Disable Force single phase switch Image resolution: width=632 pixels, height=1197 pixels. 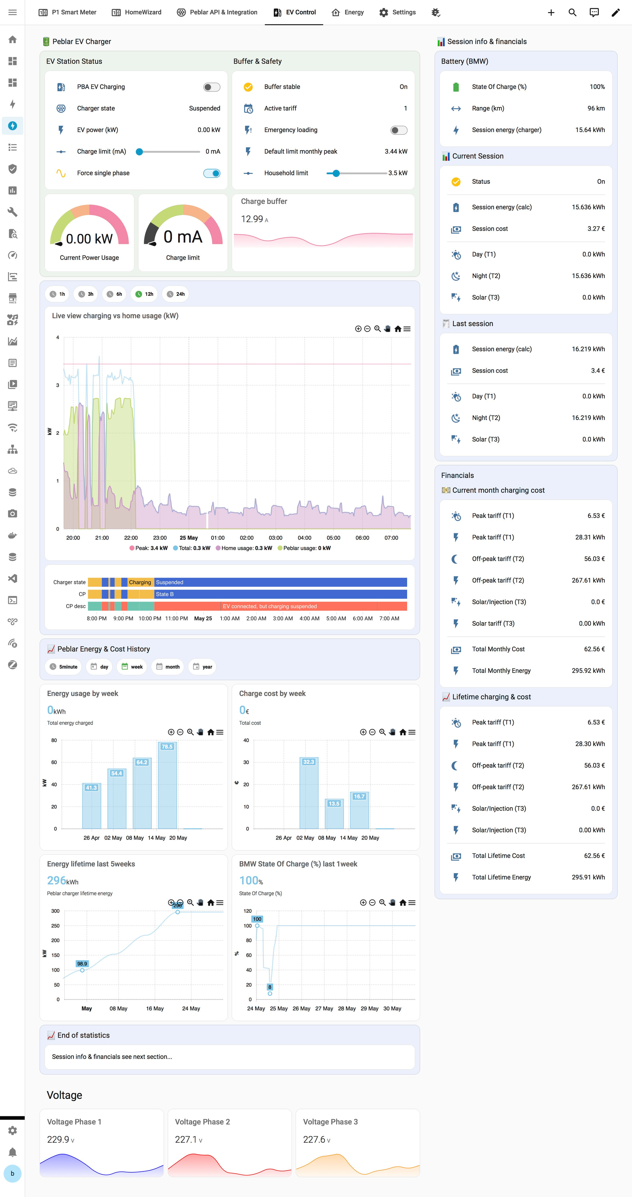coord(212,173)
